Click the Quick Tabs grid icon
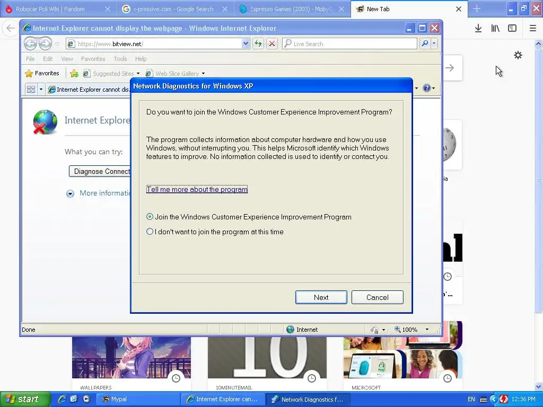 tap(31, 89)
